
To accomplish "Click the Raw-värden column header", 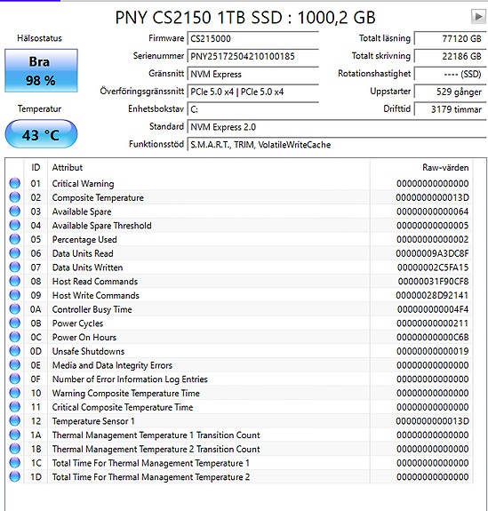I will [x=421, y=167].
